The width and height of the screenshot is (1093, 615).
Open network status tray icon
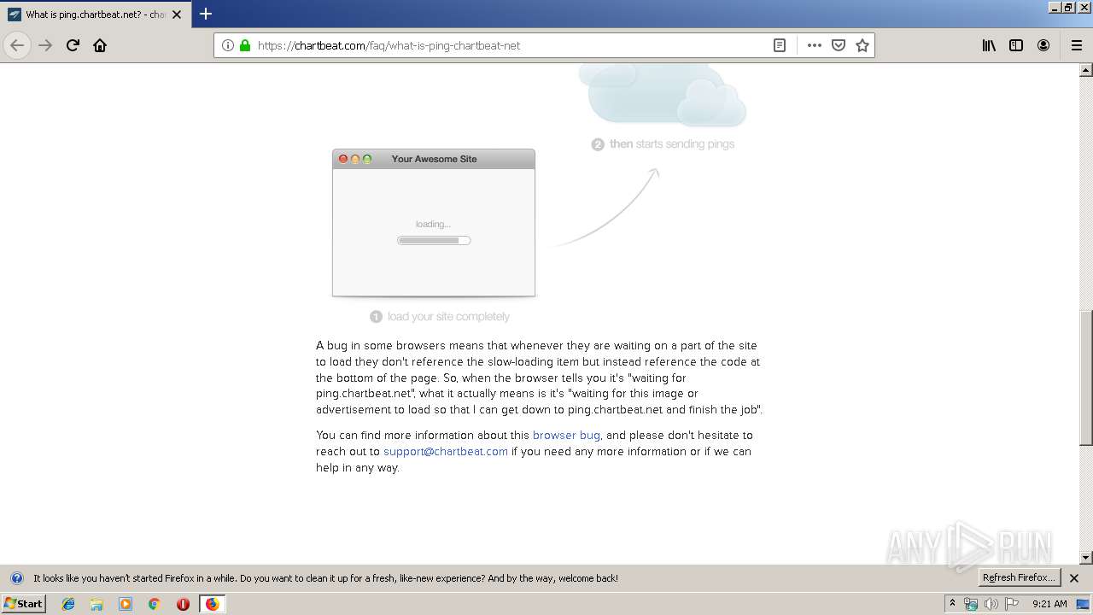coord(970,604)
